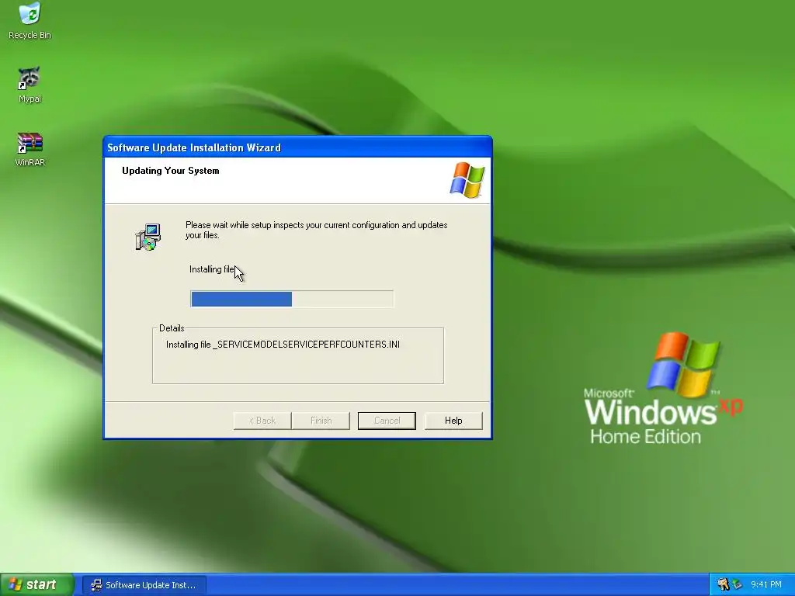The height and width of the screenshot is (596, 795).
Task: Open the Start menu
Action: (x=36, y=585)
